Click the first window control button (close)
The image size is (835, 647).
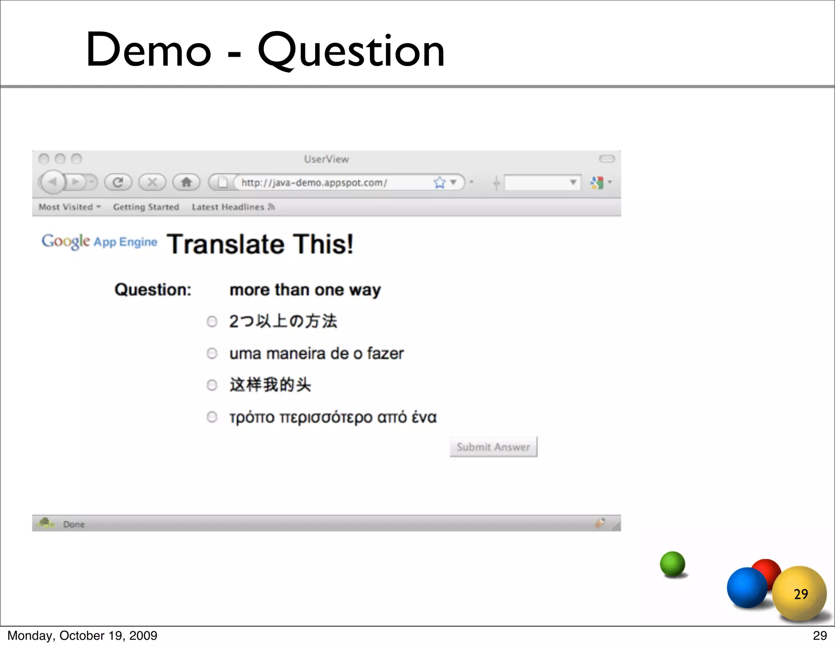coord(44,159)
